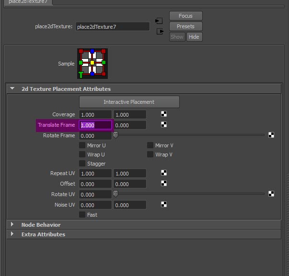Enable the Fast checkbox

82,215
